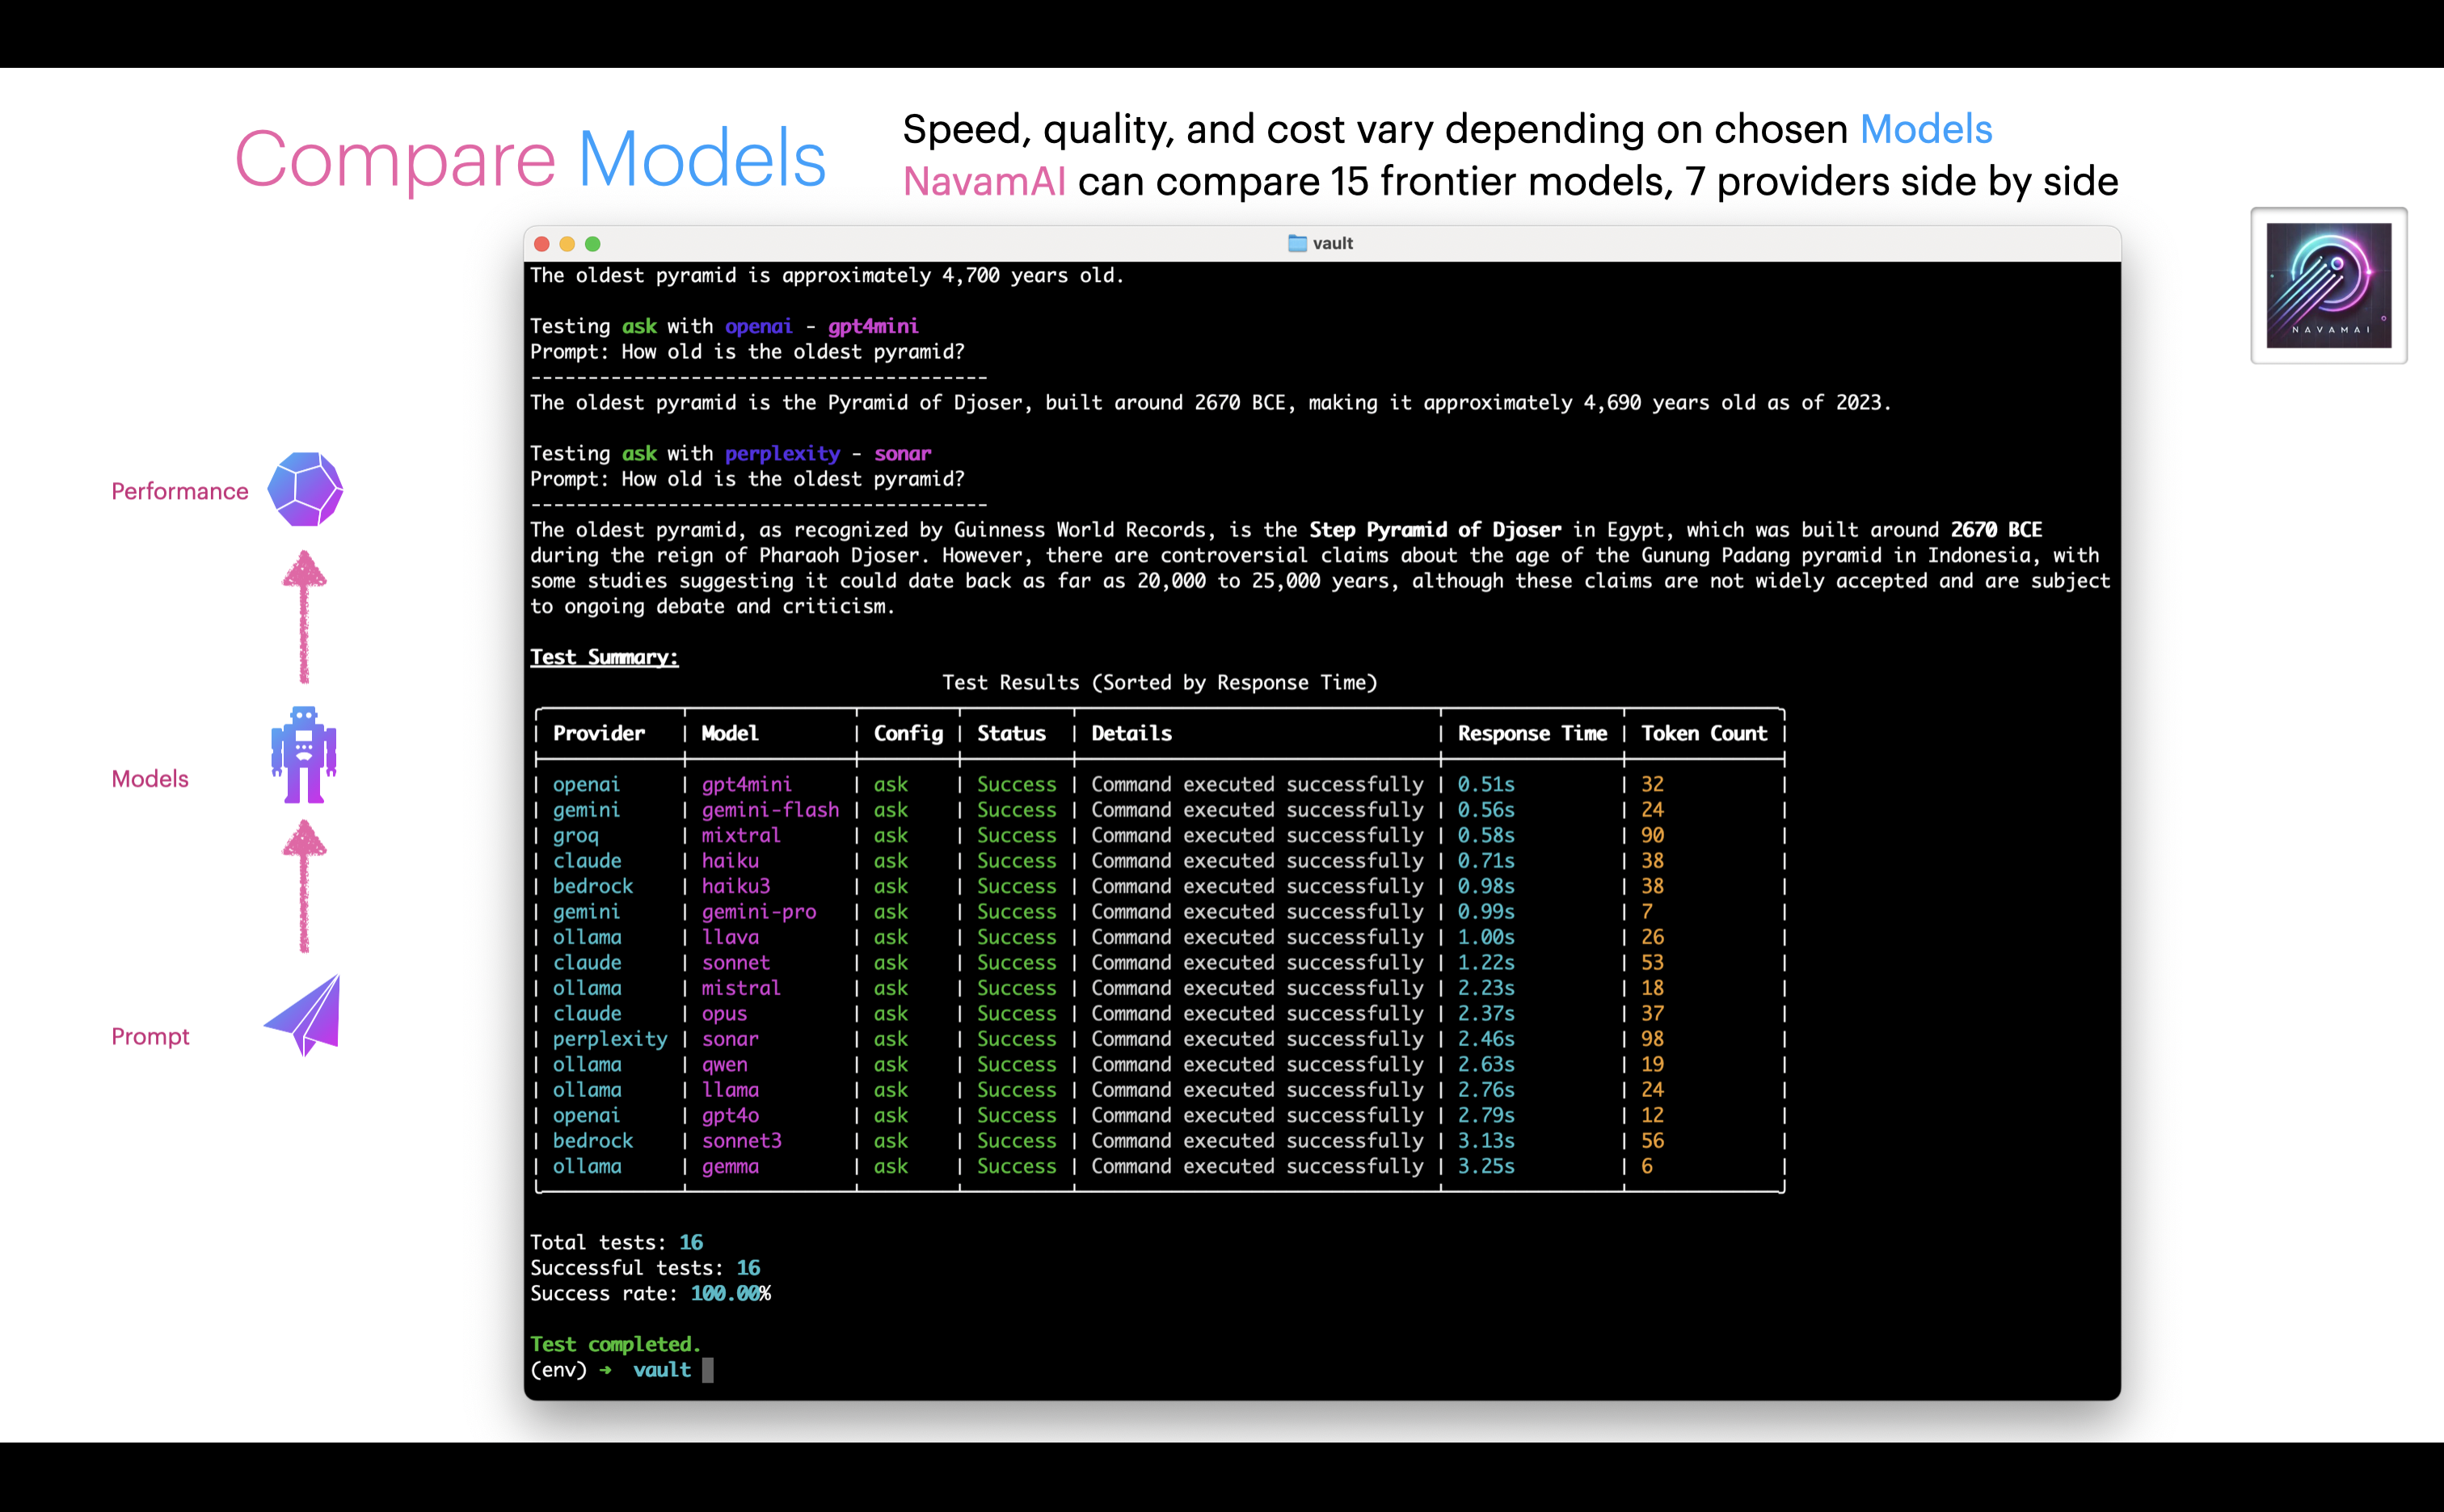2444x1512 pixels.
Task: Click the Response Time column header
Action: pos(1532,733)
